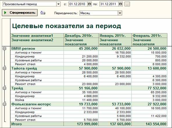The height and width of the screenshot is (128, 172).
Task: Open the Произвольный период dropdown arrow
Action: [x=58, y=4]
